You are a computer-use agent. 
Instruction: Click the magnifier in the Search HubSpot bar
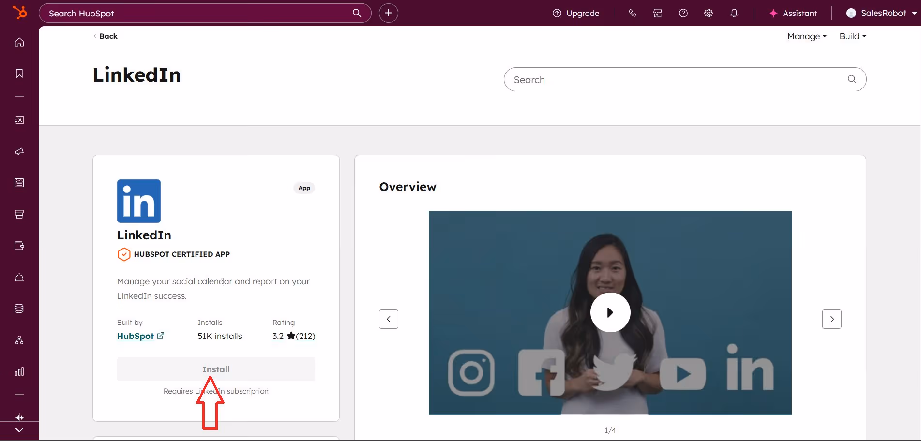click(357, 13)
